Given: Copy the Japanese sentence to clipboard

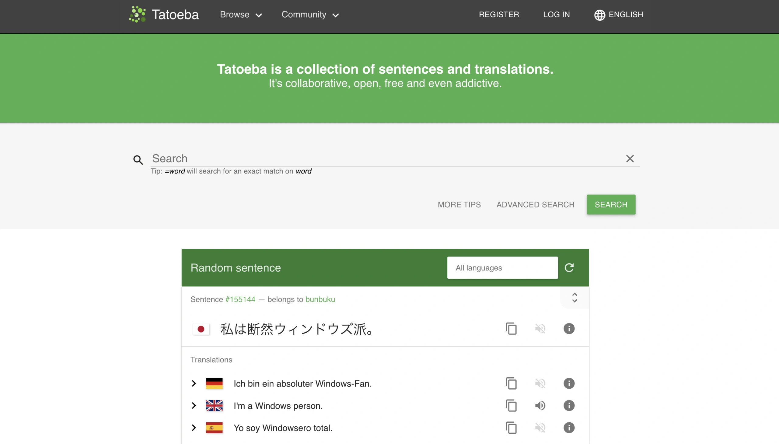Looking at the screenshot, I should pyautogui.click(x=511, y=328).
